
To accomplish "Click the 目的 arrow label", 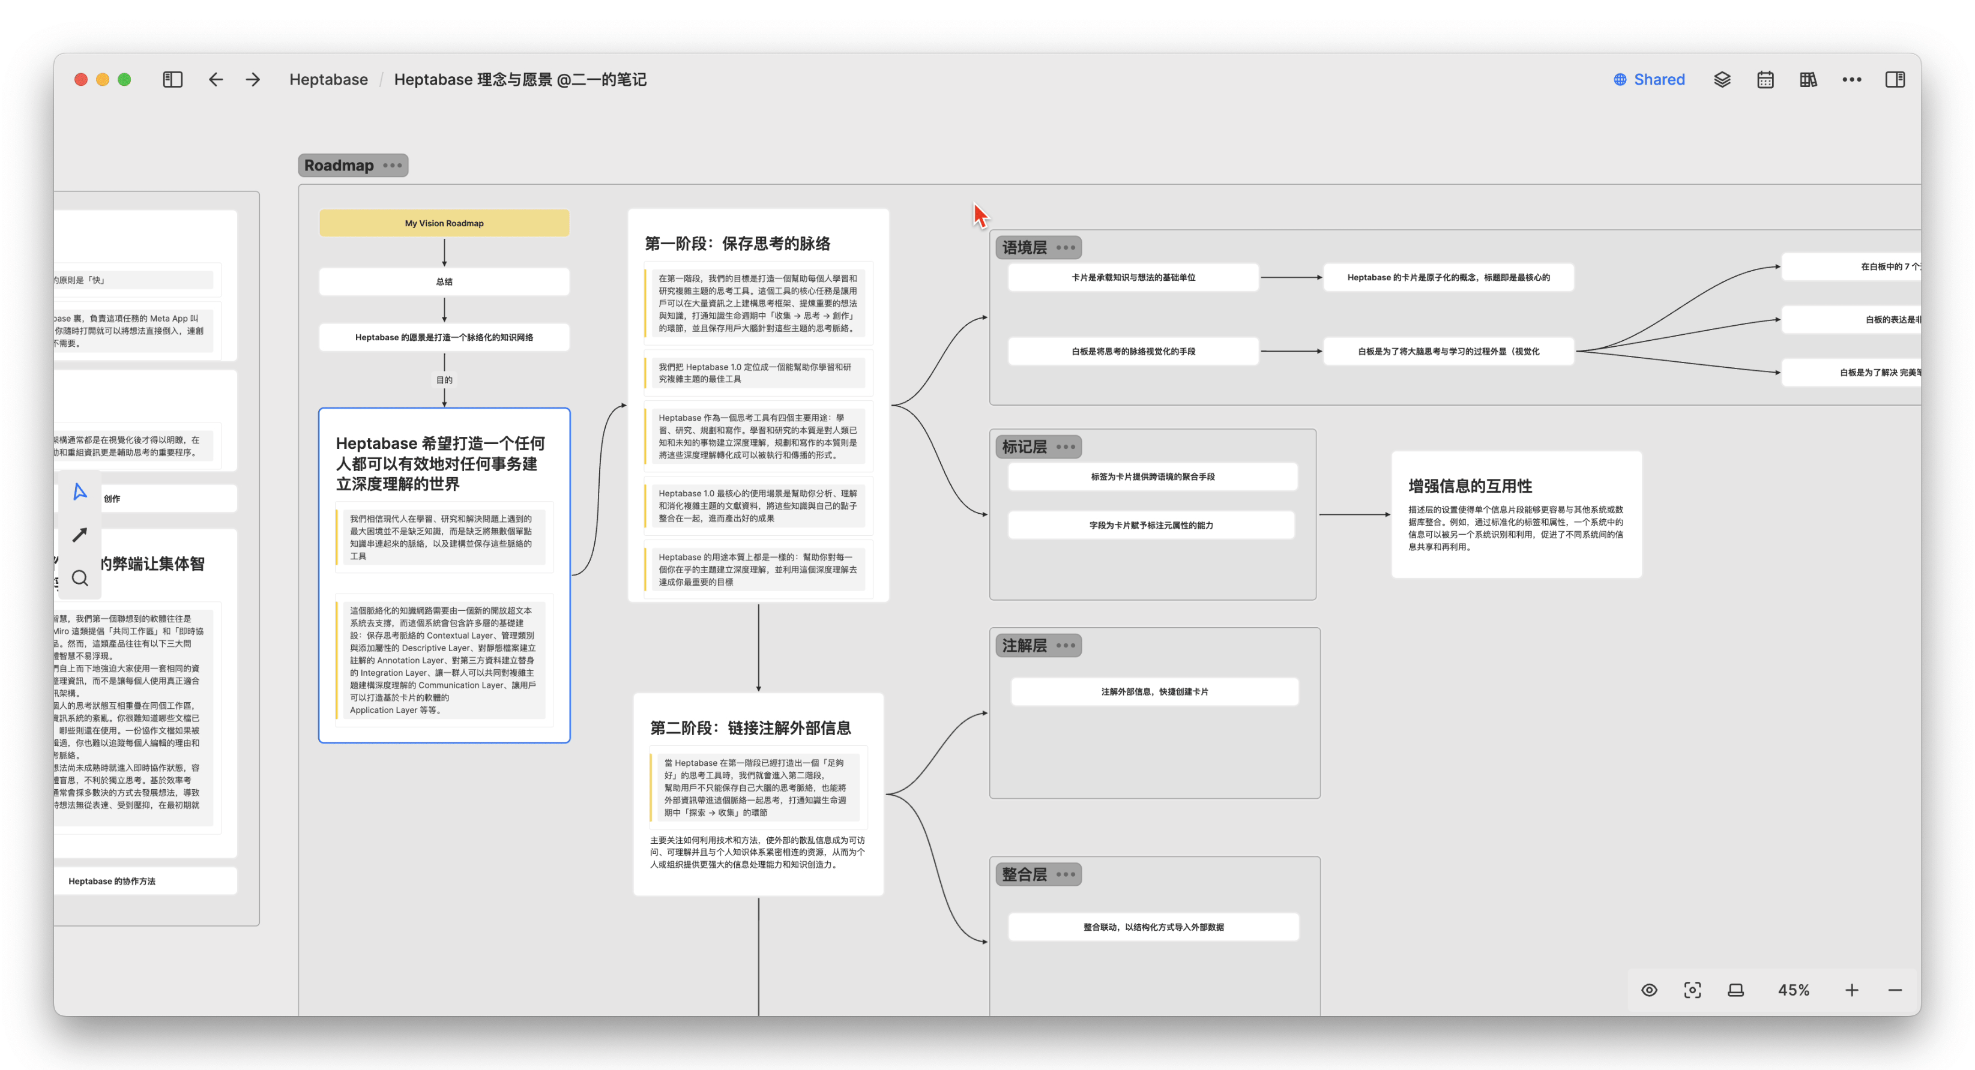I will pyautogui.click(x=444, y=380).
